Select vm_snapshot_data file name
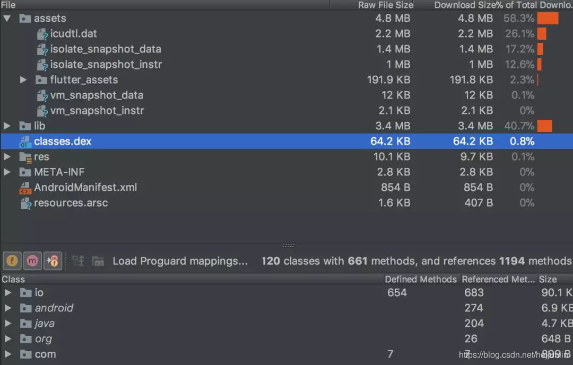This screenshot has height=365, width=573. tap(97, 95)
